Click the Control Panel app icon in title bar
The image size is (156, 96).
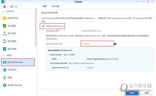click(x=3, y=2)
